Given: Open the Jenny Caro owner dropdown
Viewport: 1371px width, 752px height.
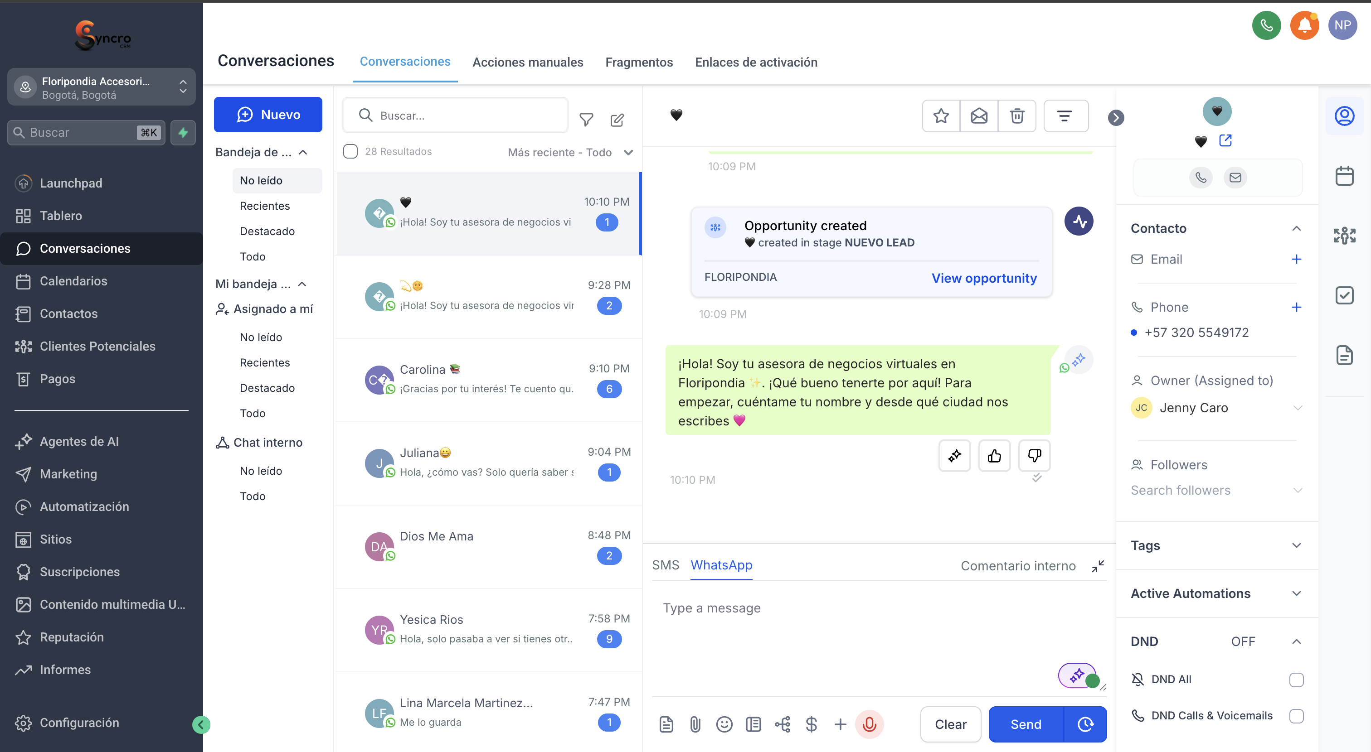Looking at the screenshot, I should (1216, 407).
